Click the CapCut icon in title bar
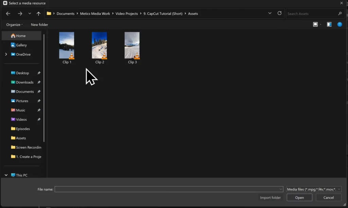The width and height of the screenshot is (348, 208). coord(5,3)
